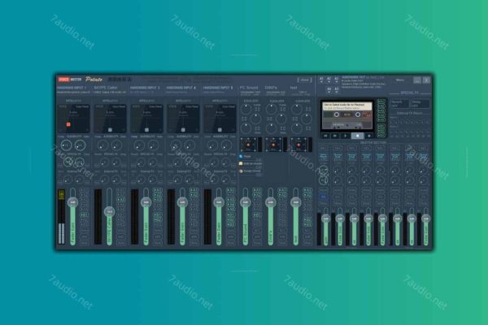
Task: Open the A2 hardware output selector
Action: (329, 80)
